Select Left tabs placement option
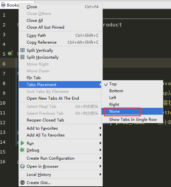Viewport: 171px width, 187px height. 132,98
